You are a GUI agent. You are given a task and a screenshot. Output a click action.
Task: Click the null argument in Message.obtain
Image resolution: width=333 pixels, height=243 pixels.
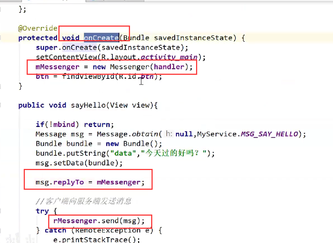[x=184, y=134]
